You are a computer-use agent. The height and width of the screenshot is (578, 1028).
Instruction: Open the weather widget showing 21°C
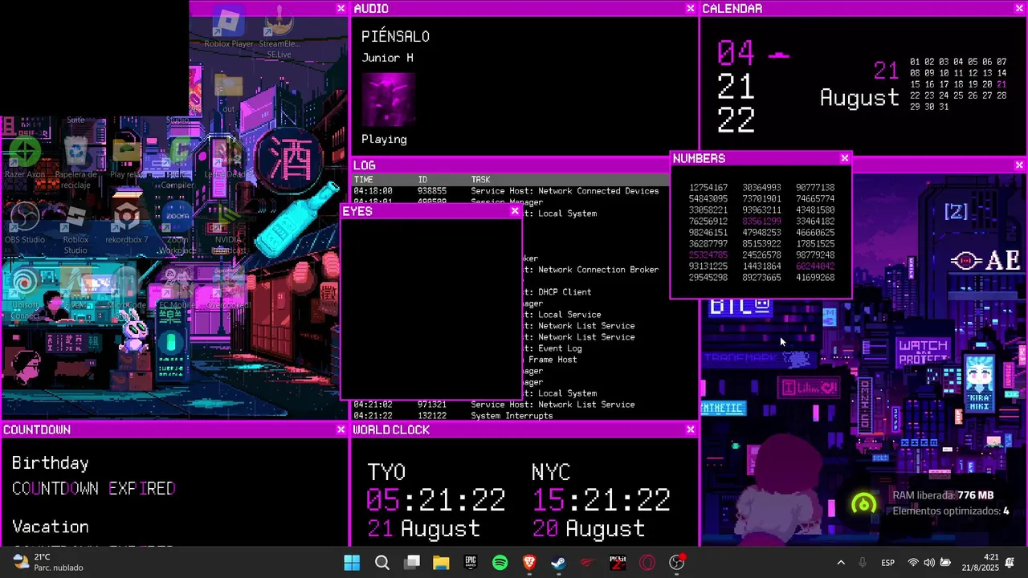click(48, 563)
